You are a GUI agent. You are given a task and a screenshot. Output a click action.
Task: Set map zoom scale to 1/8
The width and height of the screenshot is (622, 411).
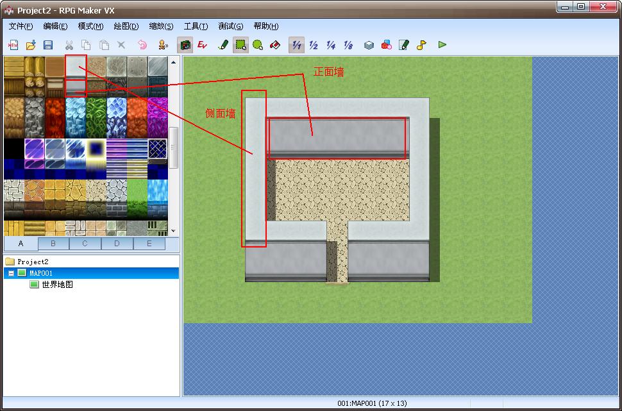[348, 45]
